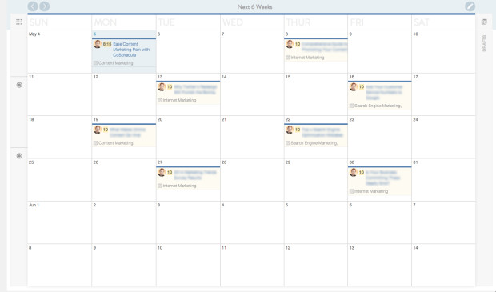
Task: Select the Jun 1 day cell
Action: (x=59, y=222)
